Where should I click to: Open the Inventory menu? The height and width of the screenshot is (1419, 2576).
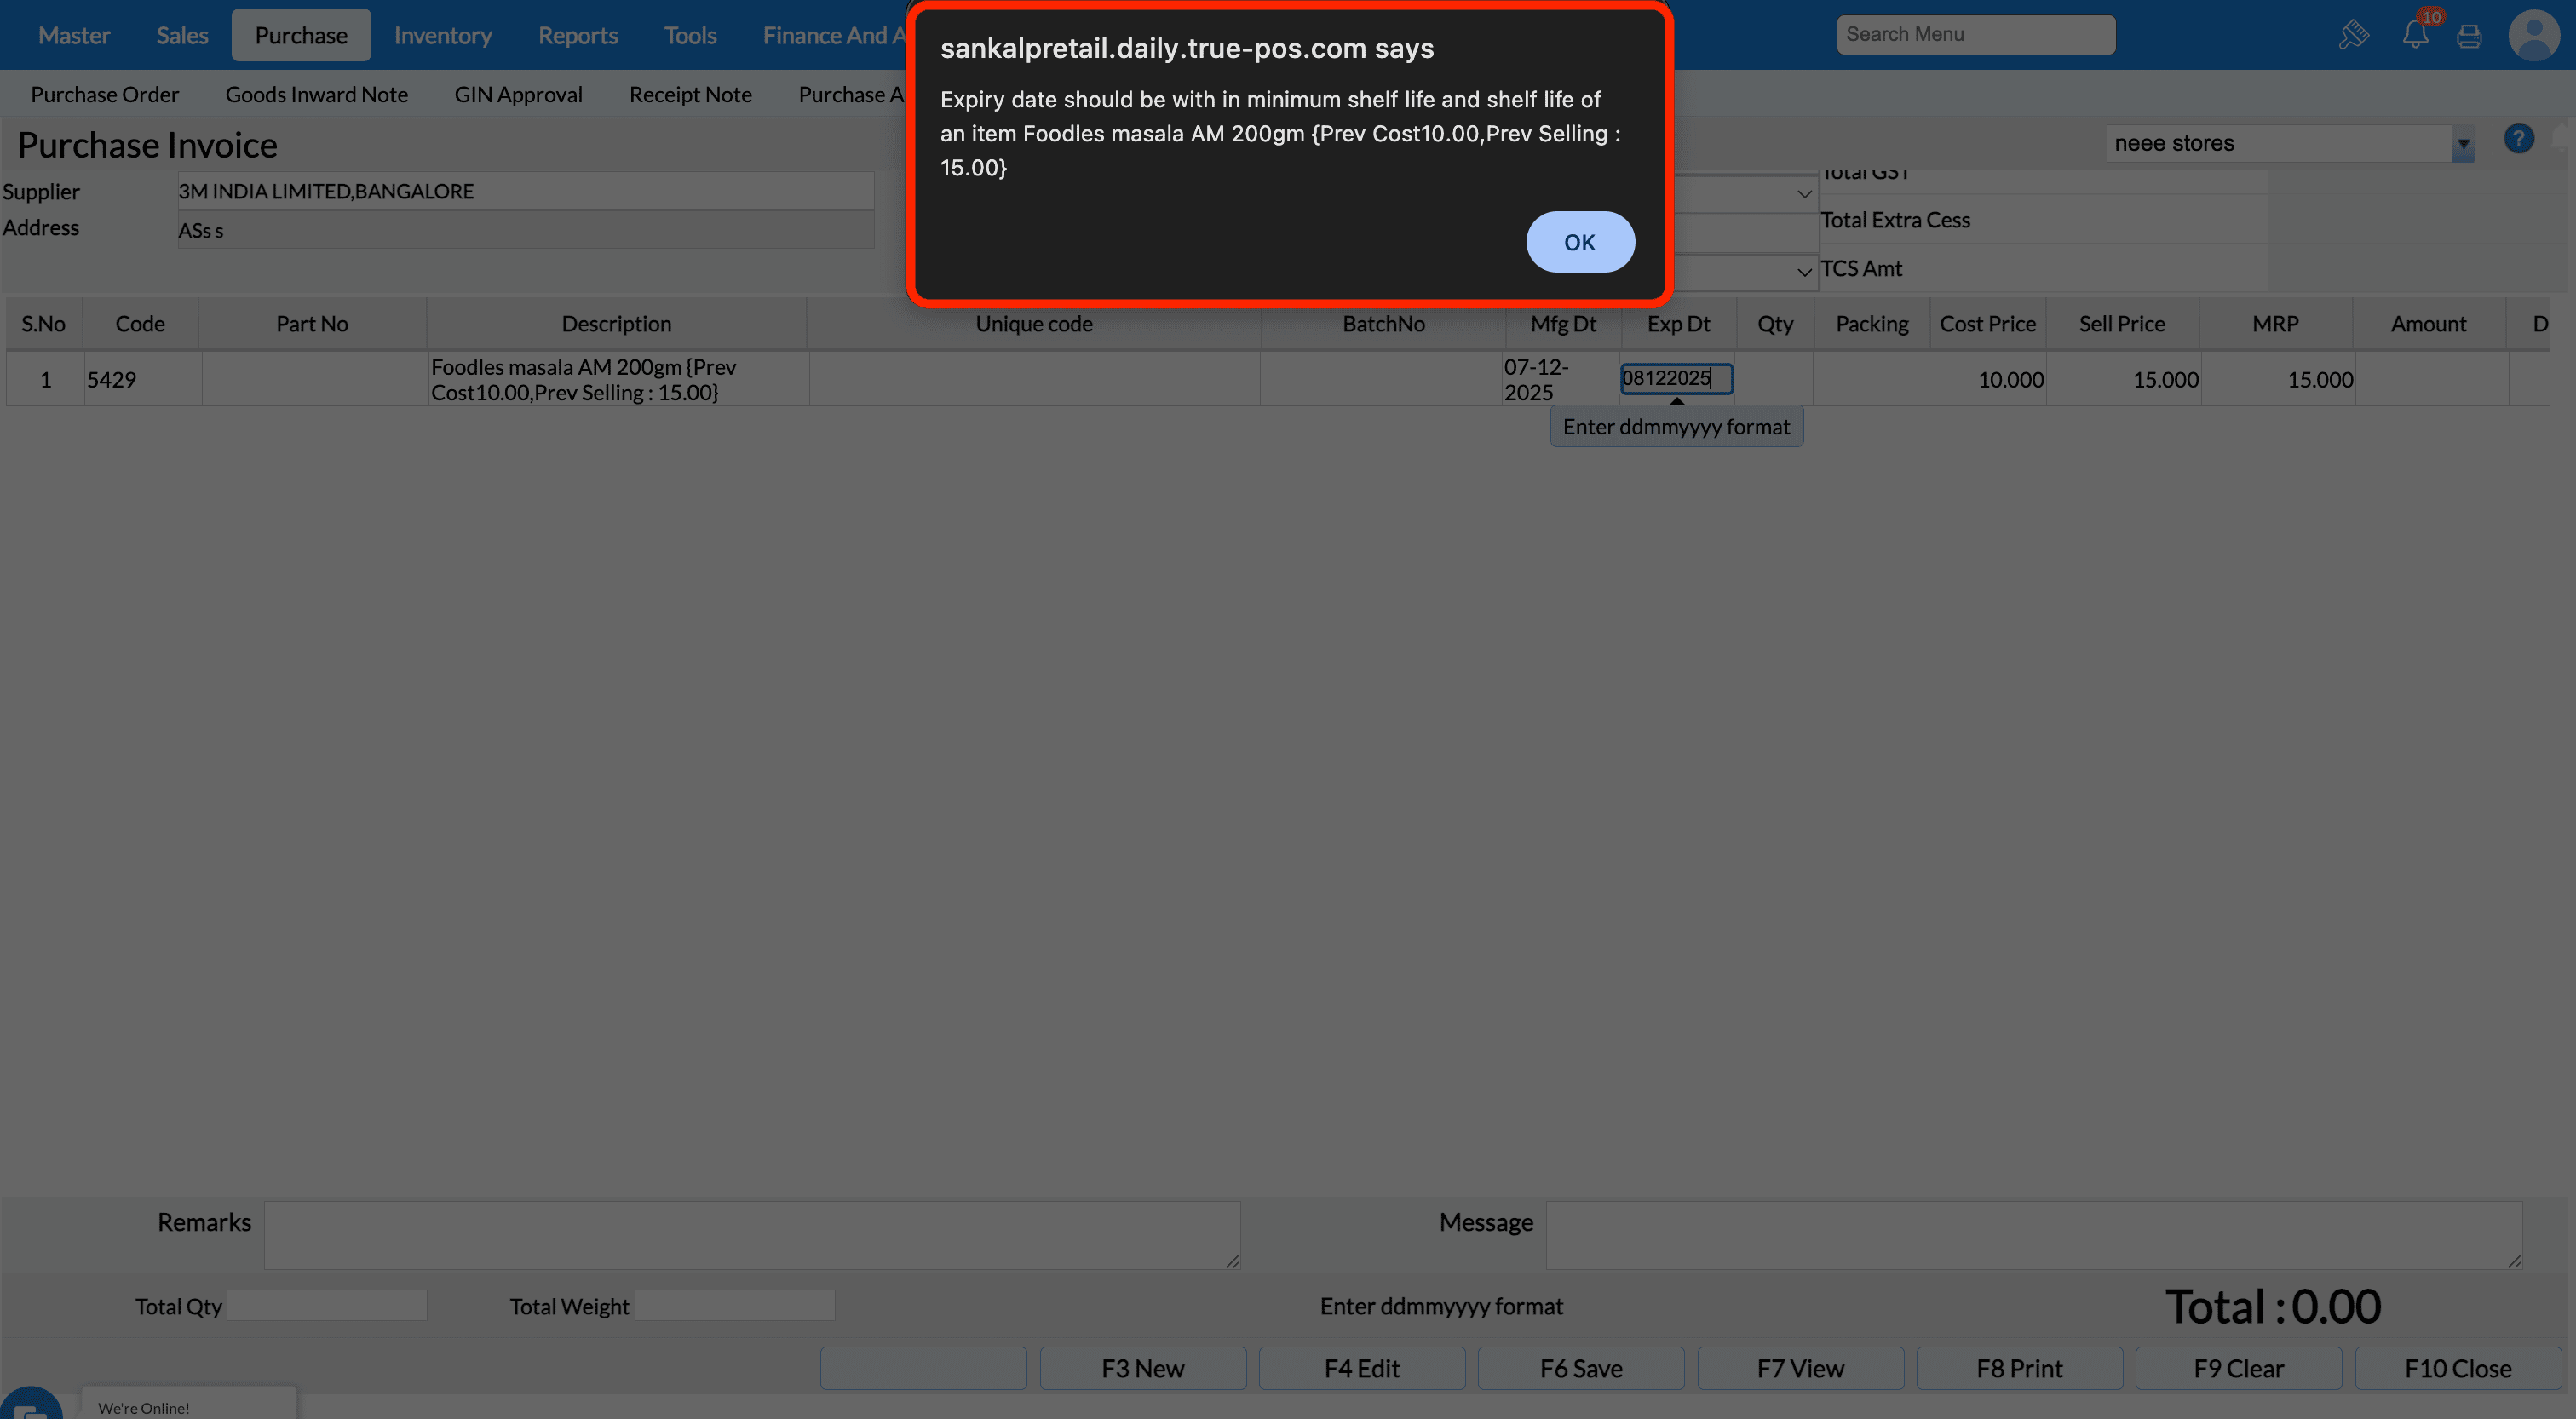[442, 35]
